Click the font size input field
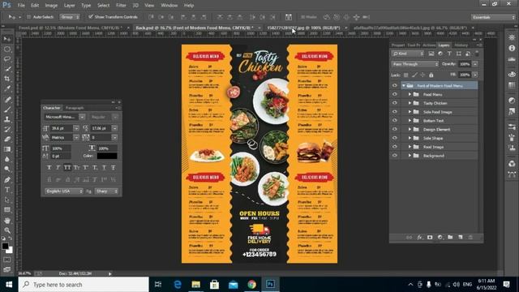 point(62,128)
